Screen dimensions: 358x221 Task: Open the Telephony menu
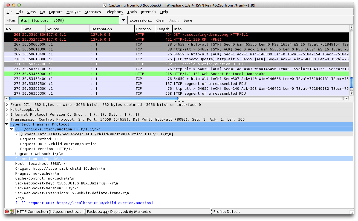point(114,12)
